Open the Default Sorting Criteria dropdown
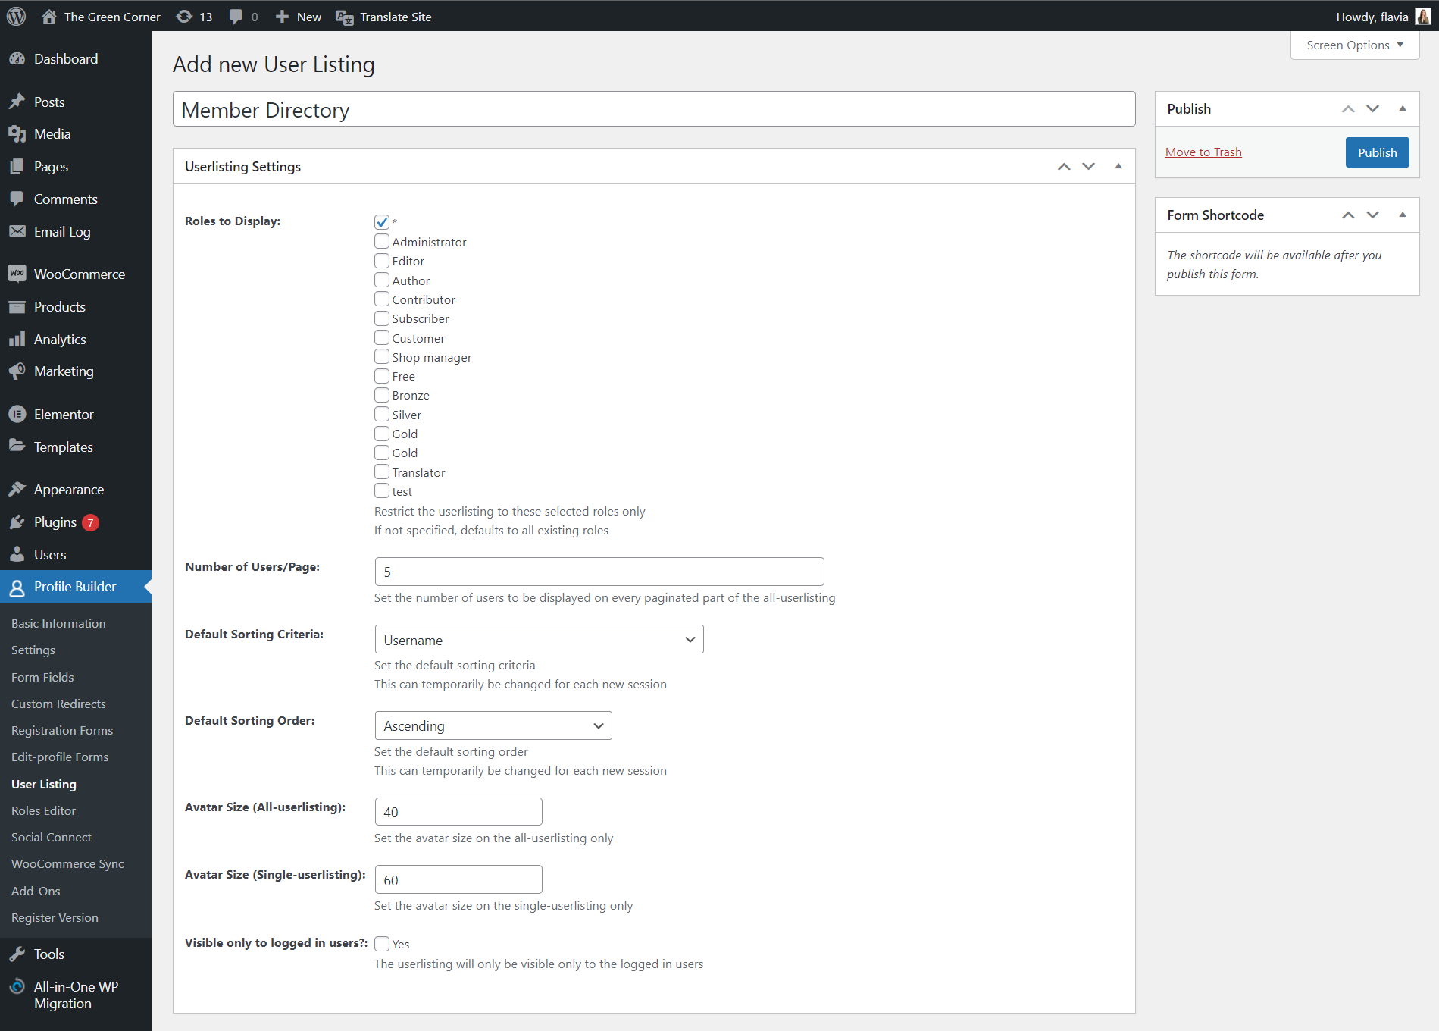The image size is (1439, 1031). coord(538,639)
